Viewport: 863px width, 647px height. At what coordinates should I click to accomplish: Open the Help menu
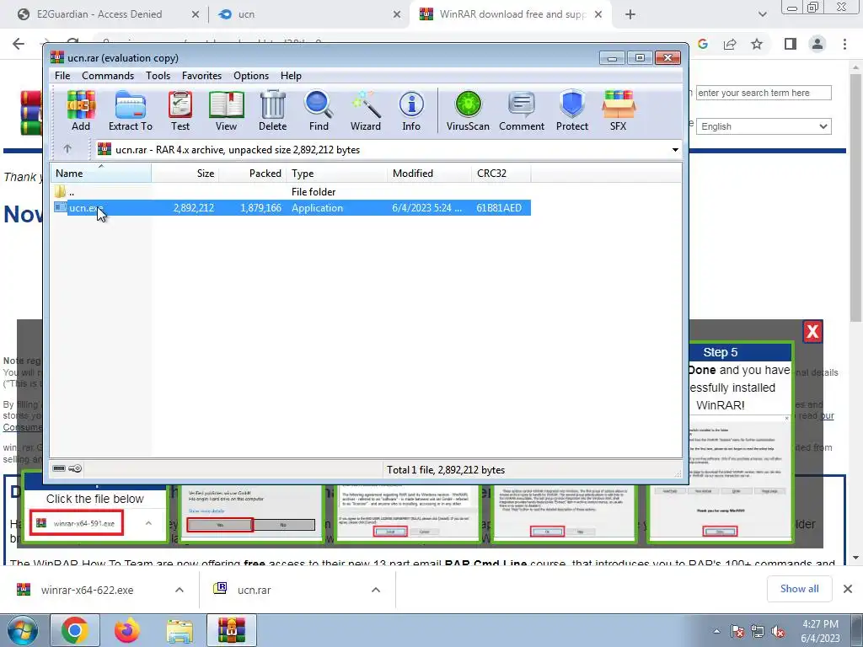click(291, 75)
